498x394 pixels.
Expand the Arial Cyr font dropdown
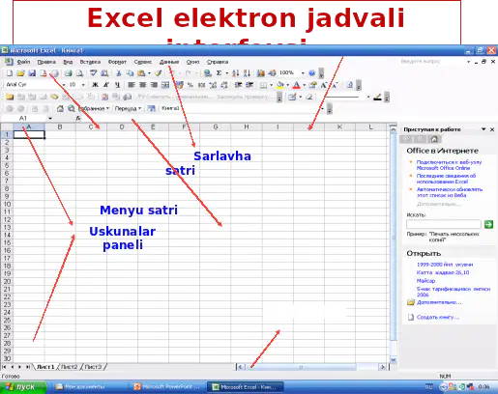[64, 85]
